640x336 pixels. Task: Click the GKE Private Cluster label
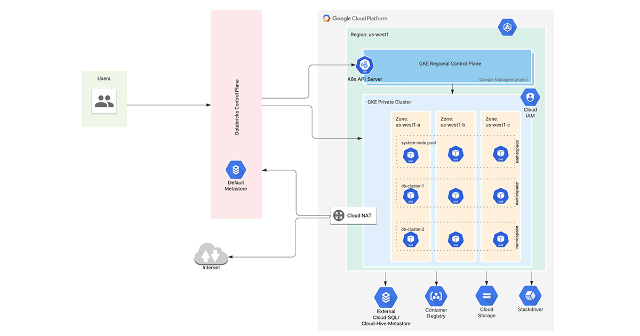point(389,102)
